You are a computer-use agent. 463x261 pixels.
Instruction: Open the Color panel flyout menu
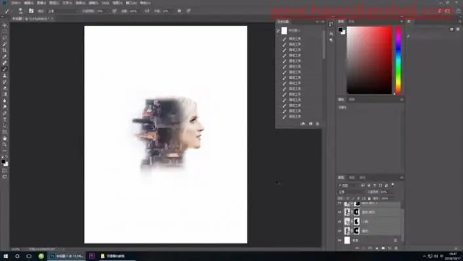coord(401,22)
